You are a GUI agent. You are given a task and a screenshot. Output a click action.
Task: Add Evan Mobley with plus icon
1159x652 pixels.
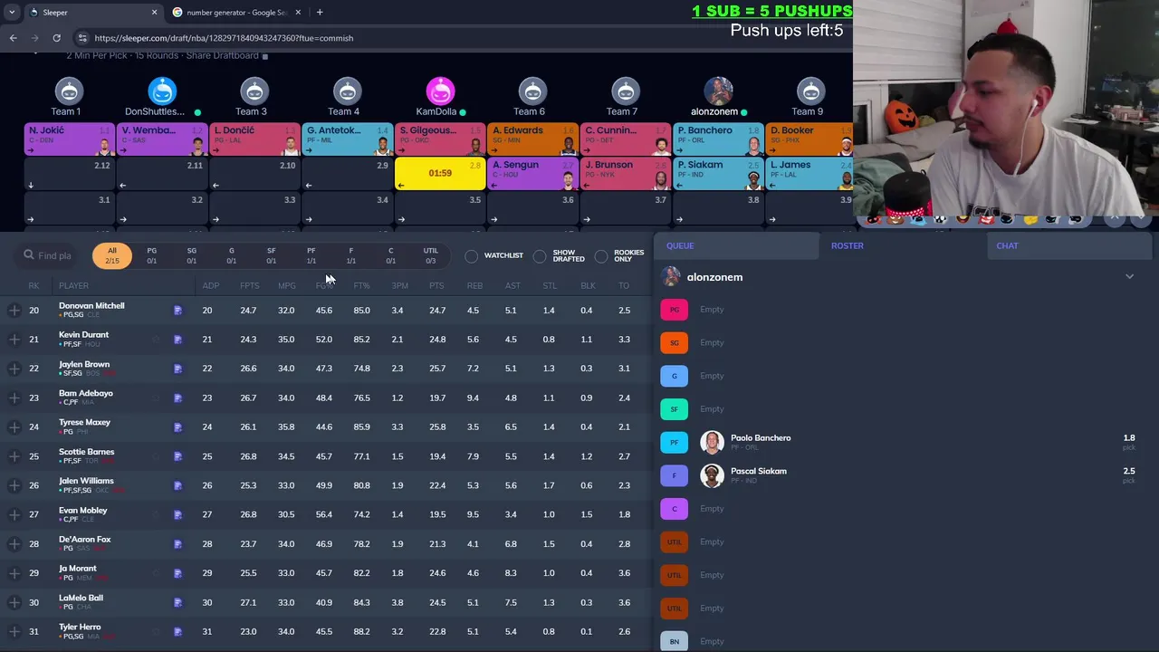[14, 514]
